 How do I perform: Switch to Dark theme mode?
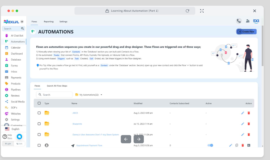[x=19, y=144]
